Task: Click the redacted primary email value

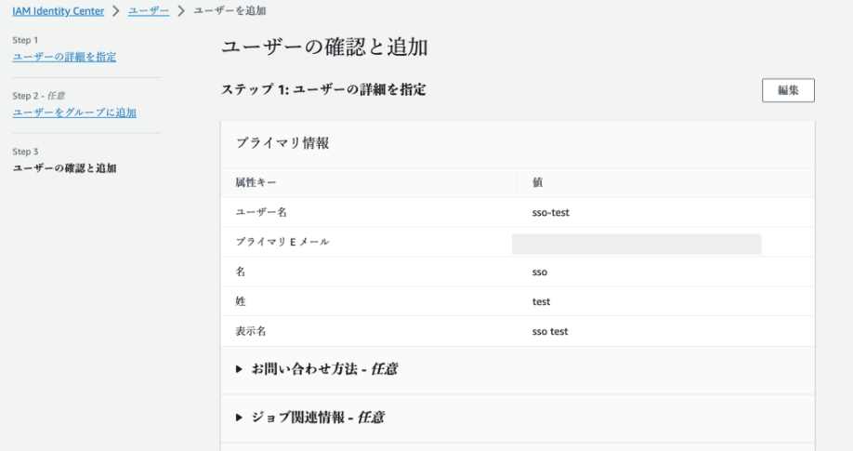Action: [636, 244]
